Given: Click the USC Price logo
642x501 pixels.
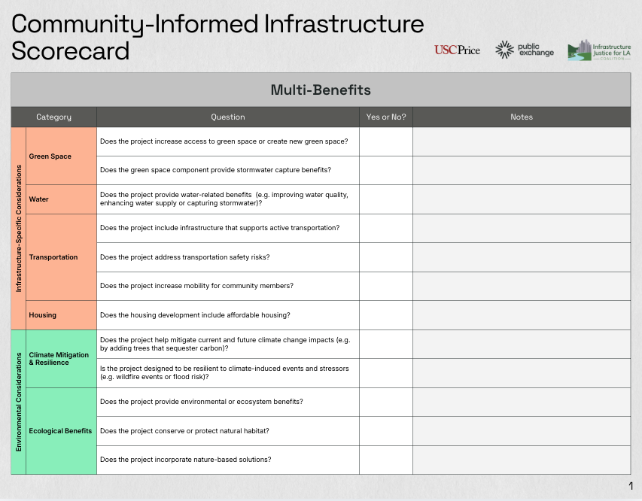Looking at the screenshot, I should pos(457,50).
